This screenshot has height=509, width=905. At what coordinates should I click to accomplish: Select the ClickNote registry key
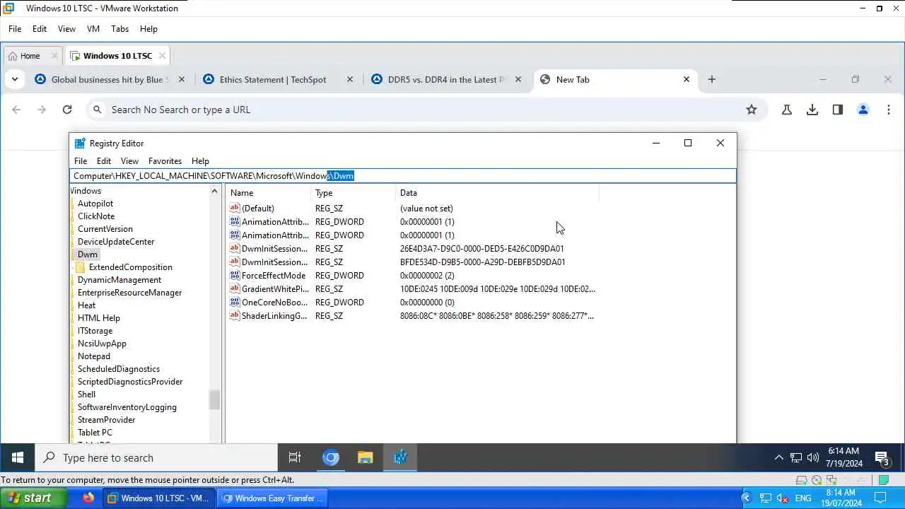(96, 216)
